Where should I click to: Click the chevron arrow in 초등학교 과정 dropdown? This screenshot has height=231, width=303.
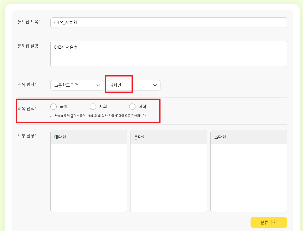98,85
